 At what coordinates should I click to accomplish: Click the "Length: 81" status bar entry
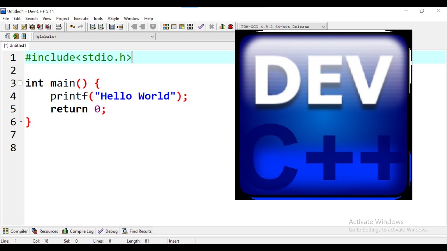pos(138,241)
